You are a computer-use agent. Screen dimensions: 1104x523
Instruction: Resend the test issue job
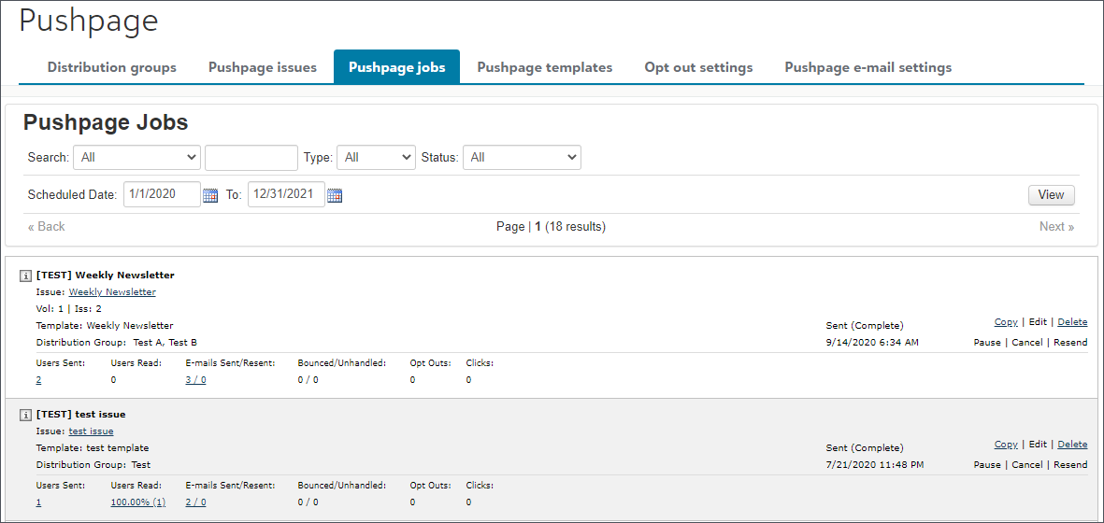(1070, 465)
